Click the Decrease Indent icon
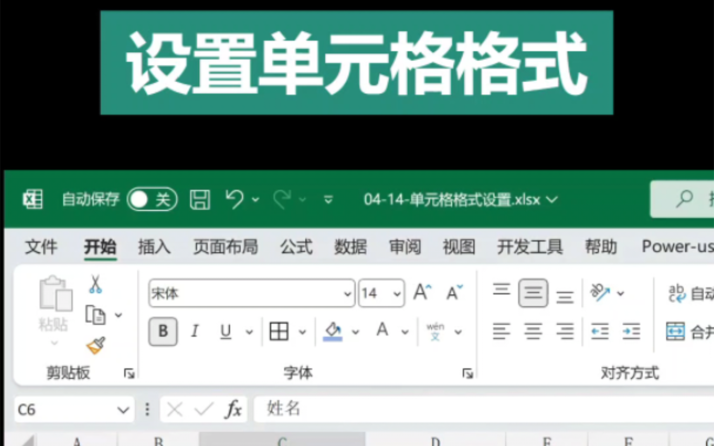The image size is (714, 446). pyautogui.click(x=600, y=331)
